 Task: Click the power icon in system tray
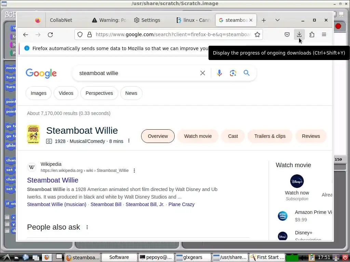345,257
